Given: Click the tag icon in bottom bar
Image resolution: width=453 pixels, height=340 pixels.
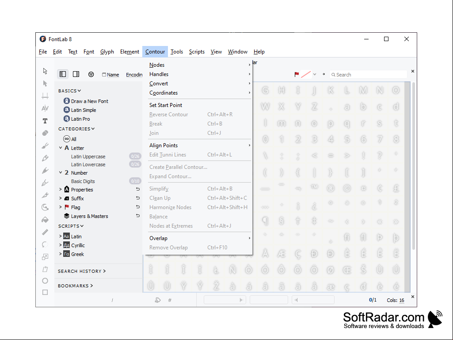Looking at the screenshot, I should pos(158,300).
